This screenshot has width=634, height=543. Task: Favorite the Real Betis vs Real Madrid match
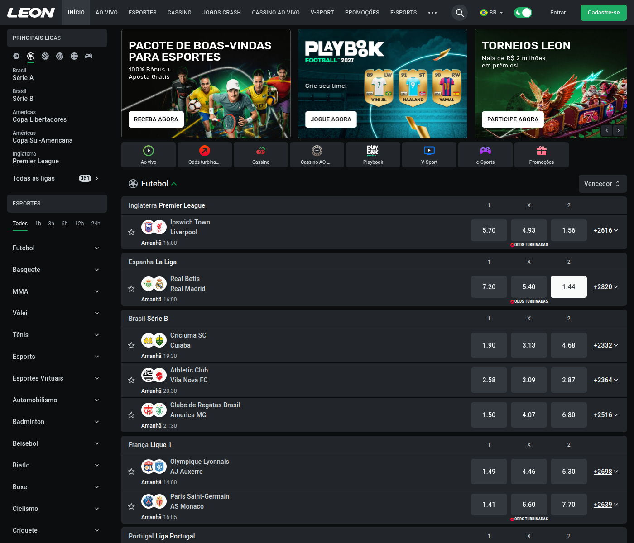[x=131, y=289]
